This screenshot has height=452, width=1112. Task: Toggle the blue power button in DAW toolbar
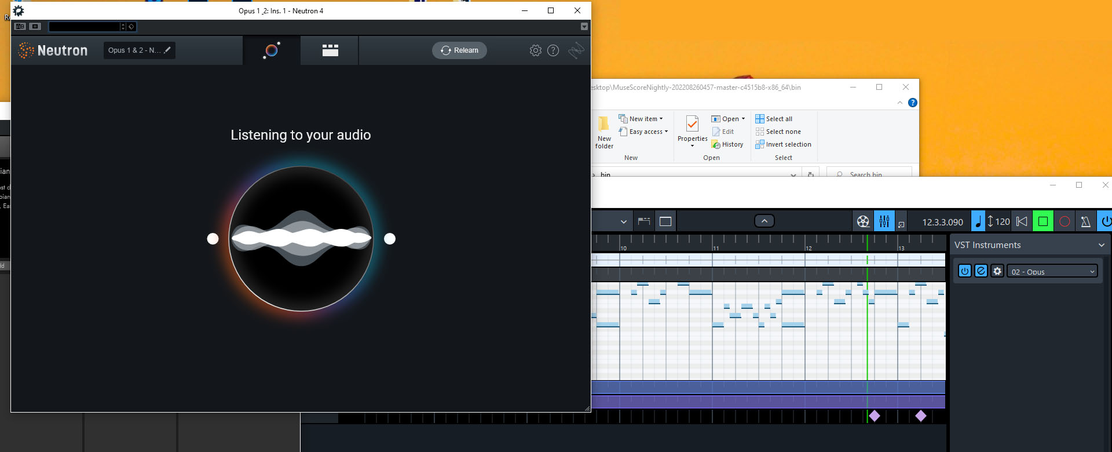pyautogui.click(x=1105, y=221)
